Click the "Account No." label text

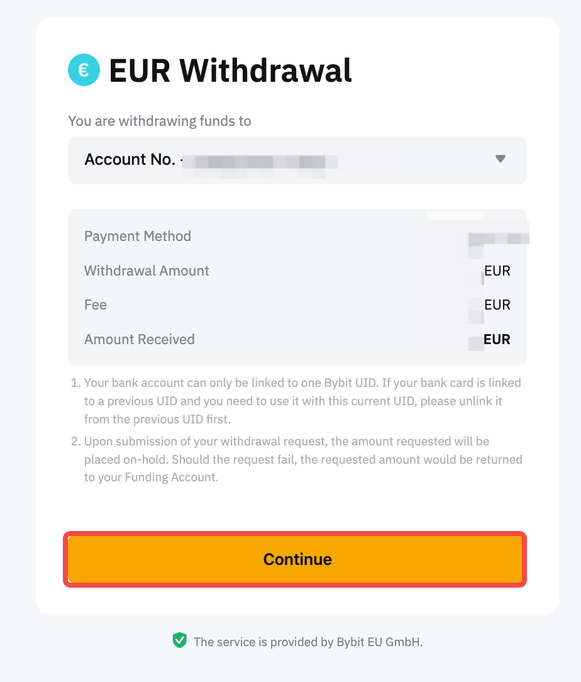click(130, 160)
